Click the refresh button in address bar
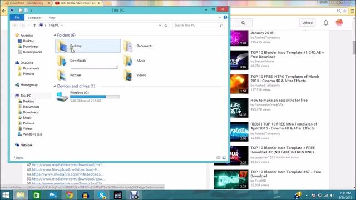356x200 pixels. click(166, 26)
